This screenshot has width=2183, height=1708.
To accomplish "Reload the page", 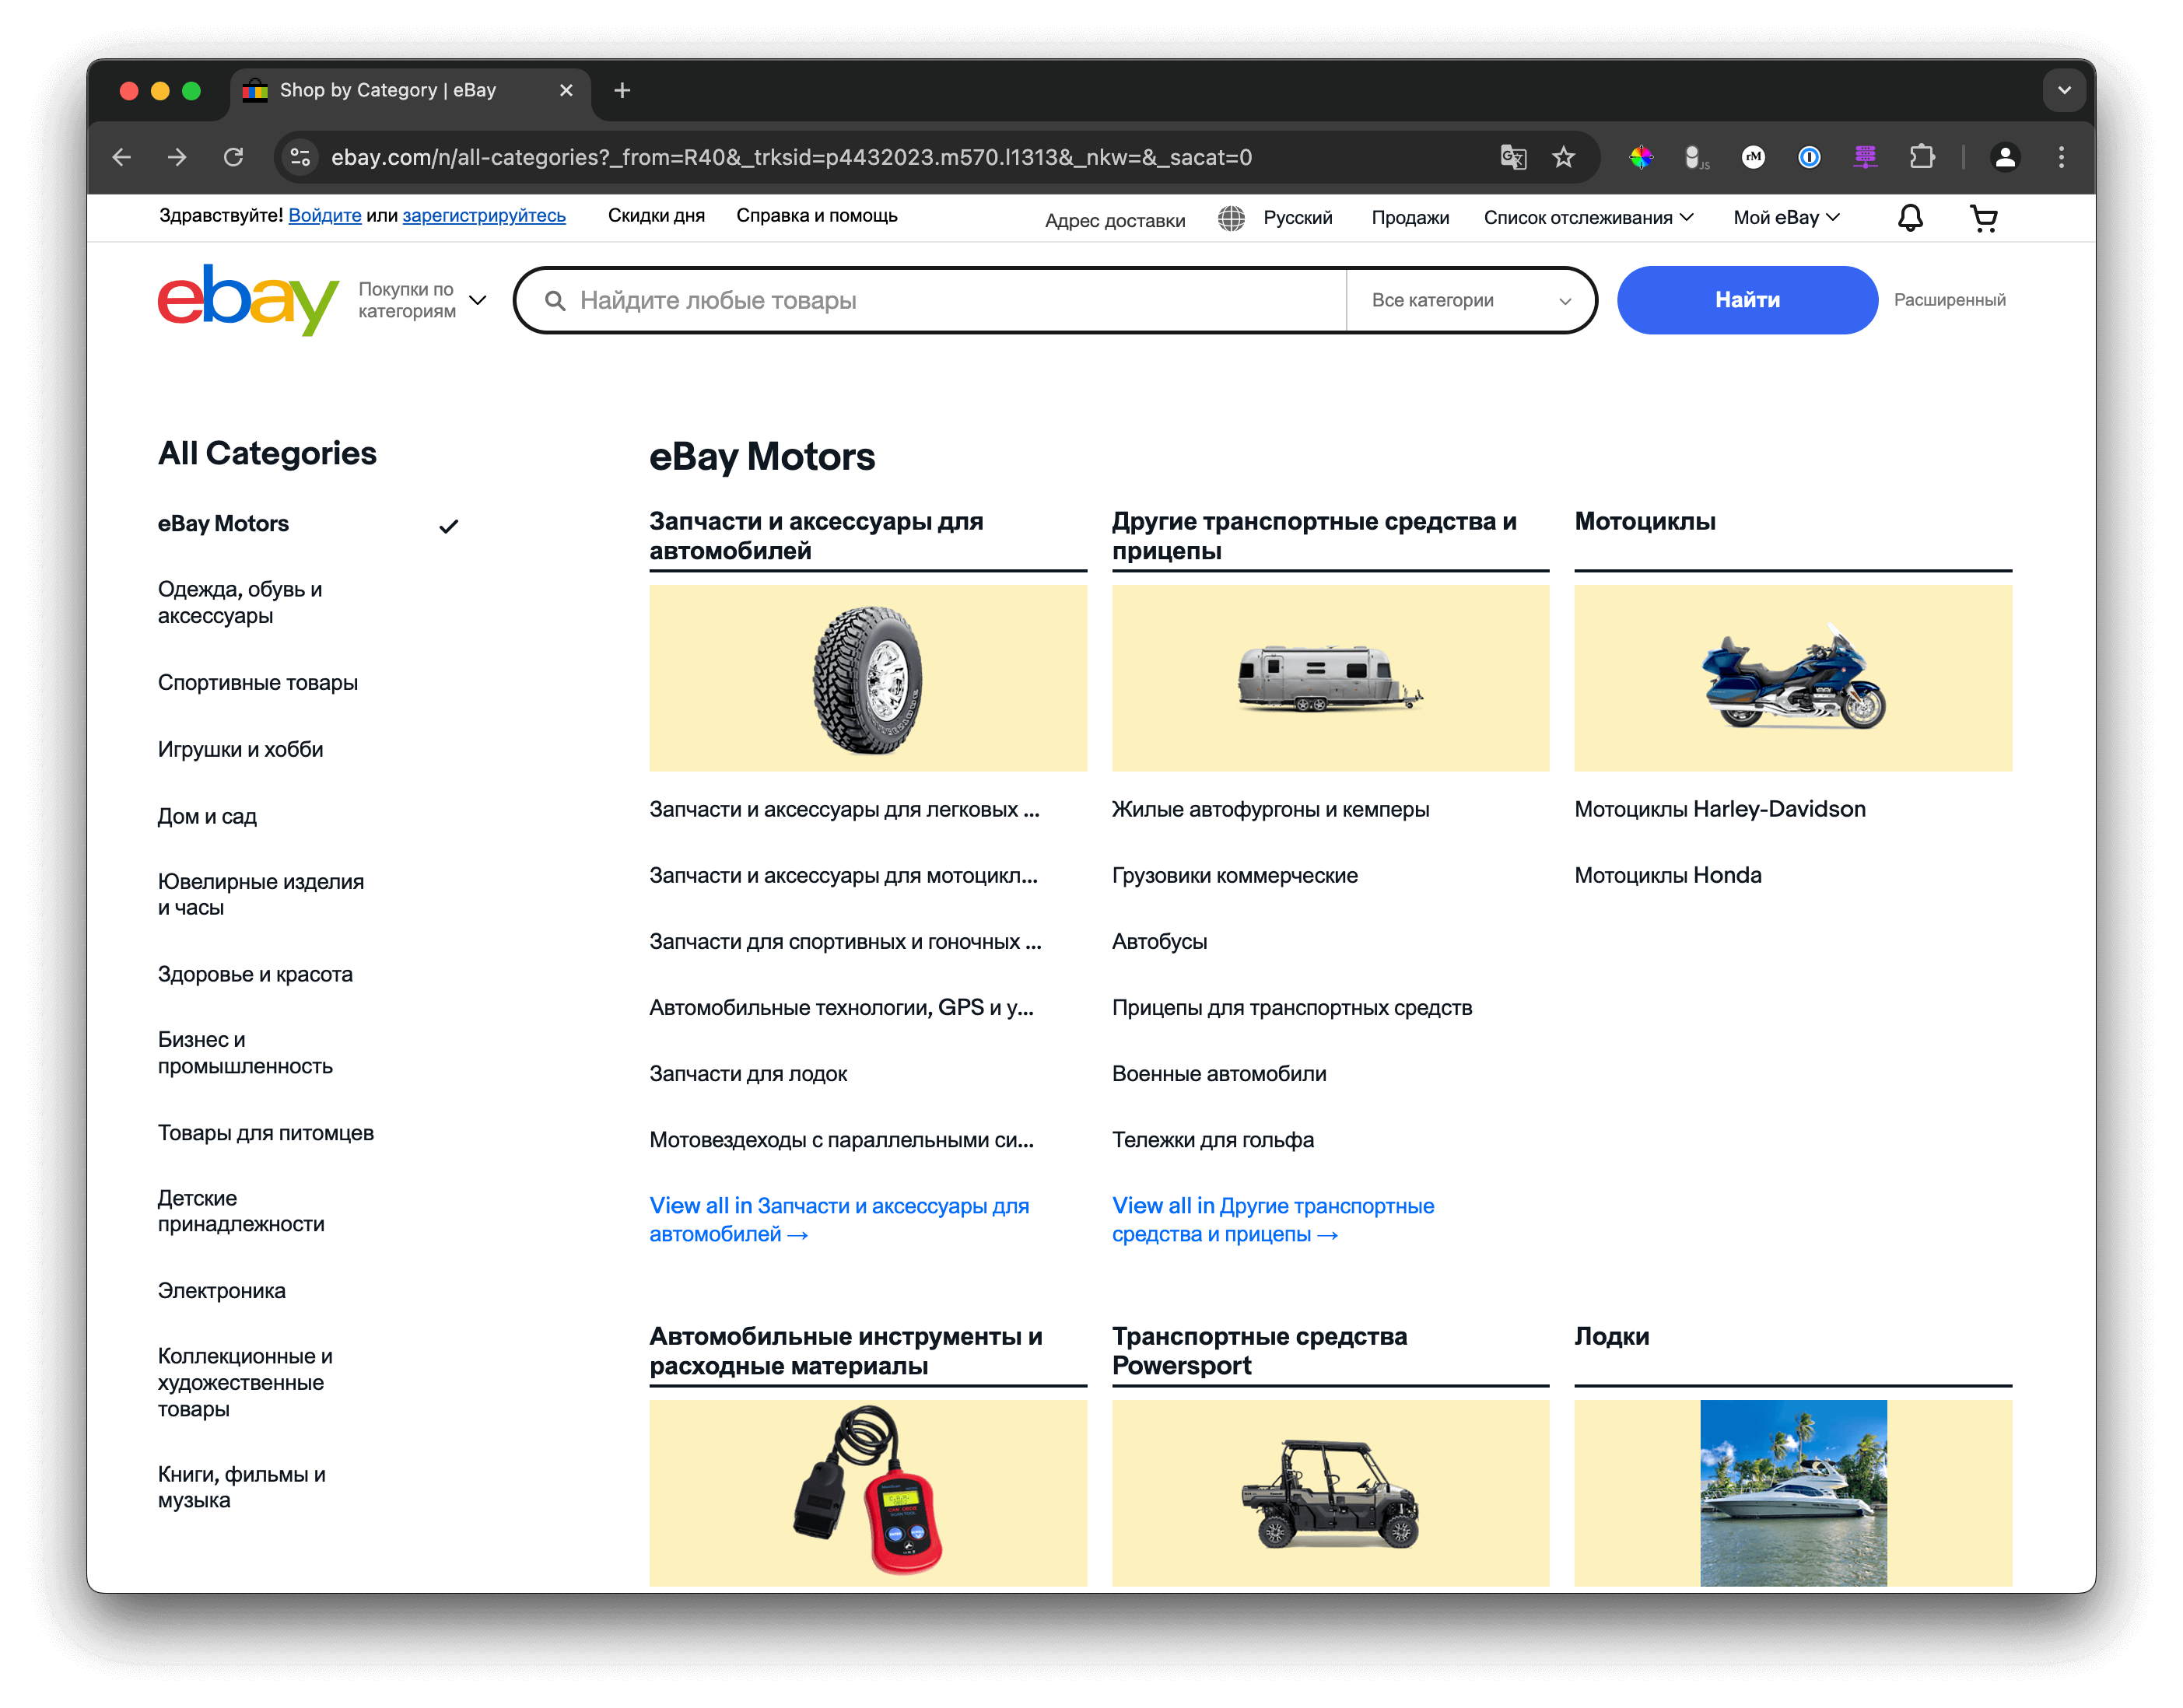I will pyautogui.click(x=233, y=157).
